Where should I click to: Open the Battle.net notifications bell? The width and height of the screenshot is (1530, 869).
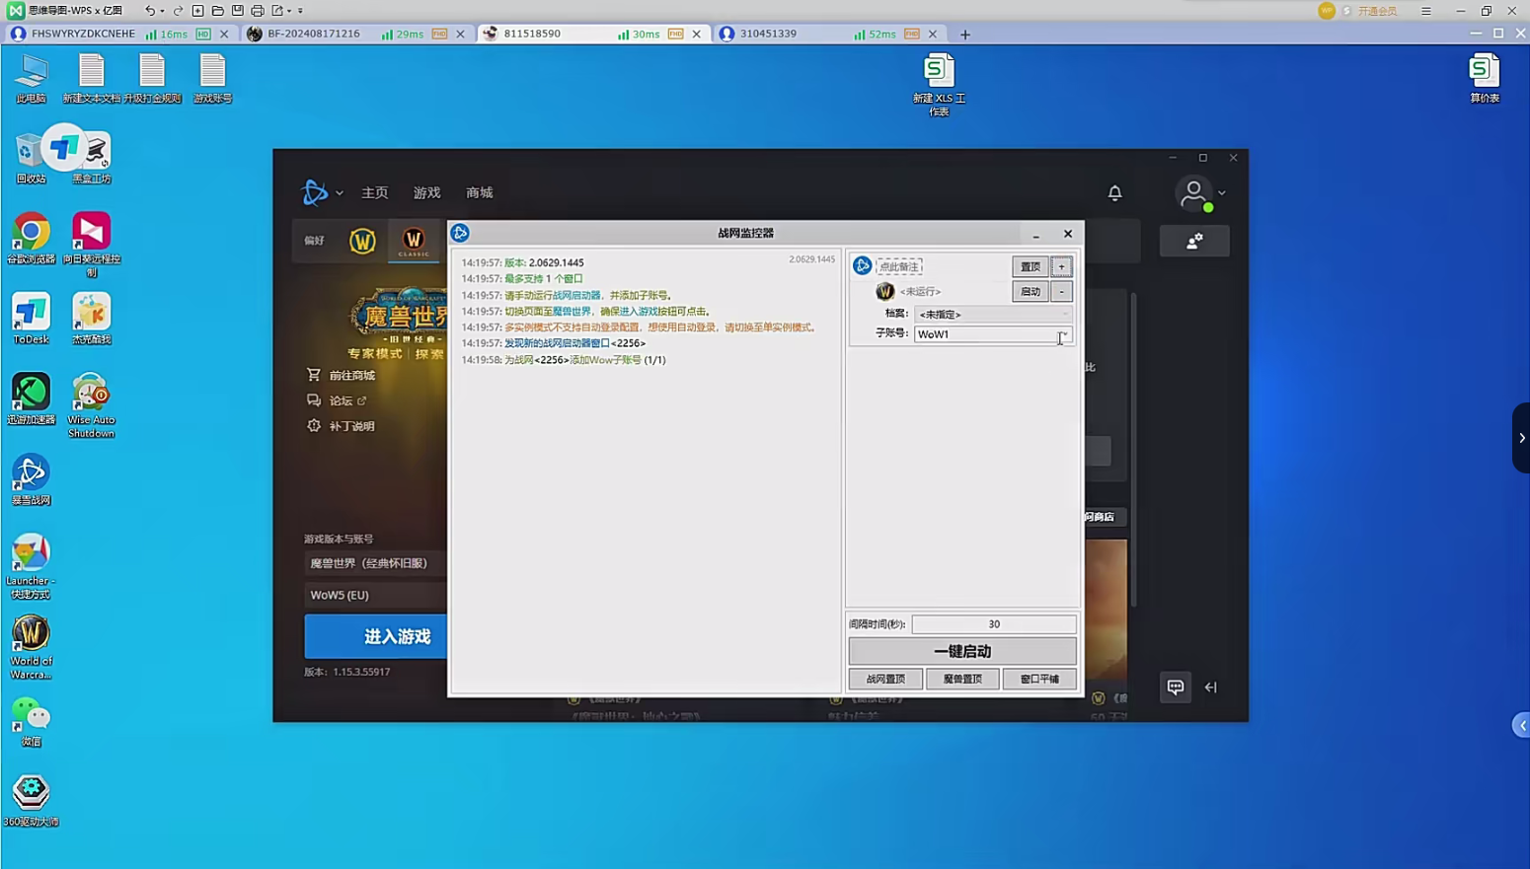(1114, 192)
